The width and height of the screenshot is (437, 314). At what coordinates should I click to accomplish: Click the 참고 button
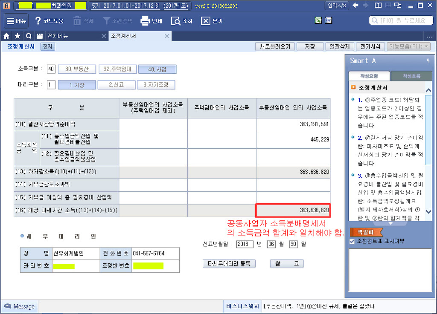[287, 263]
